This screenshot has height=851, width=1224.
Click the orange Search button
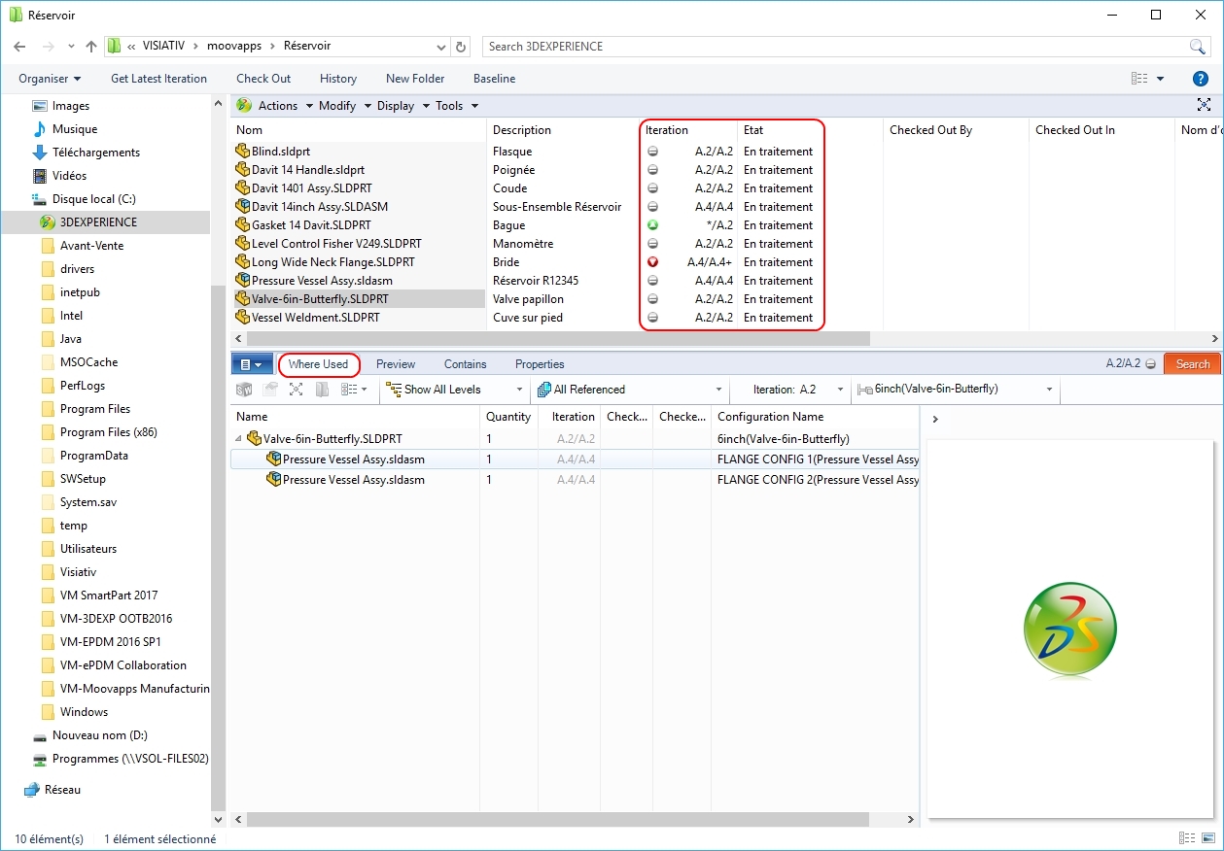[1192, 364]
